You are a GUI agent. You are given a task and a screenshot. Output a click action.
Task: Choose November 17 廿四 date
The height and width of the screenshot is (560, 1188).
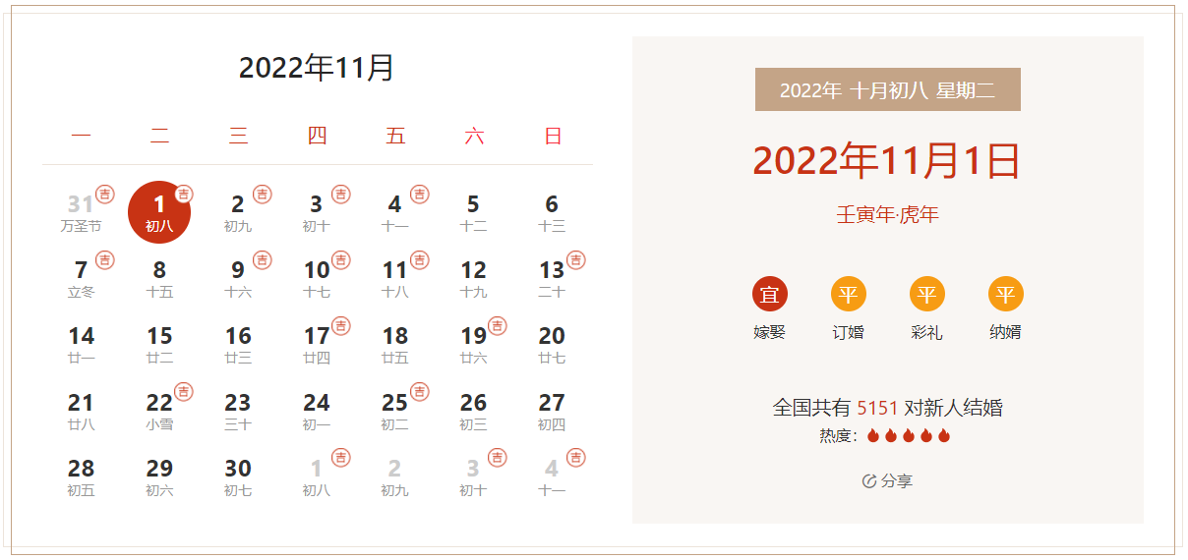pos(317,345)
